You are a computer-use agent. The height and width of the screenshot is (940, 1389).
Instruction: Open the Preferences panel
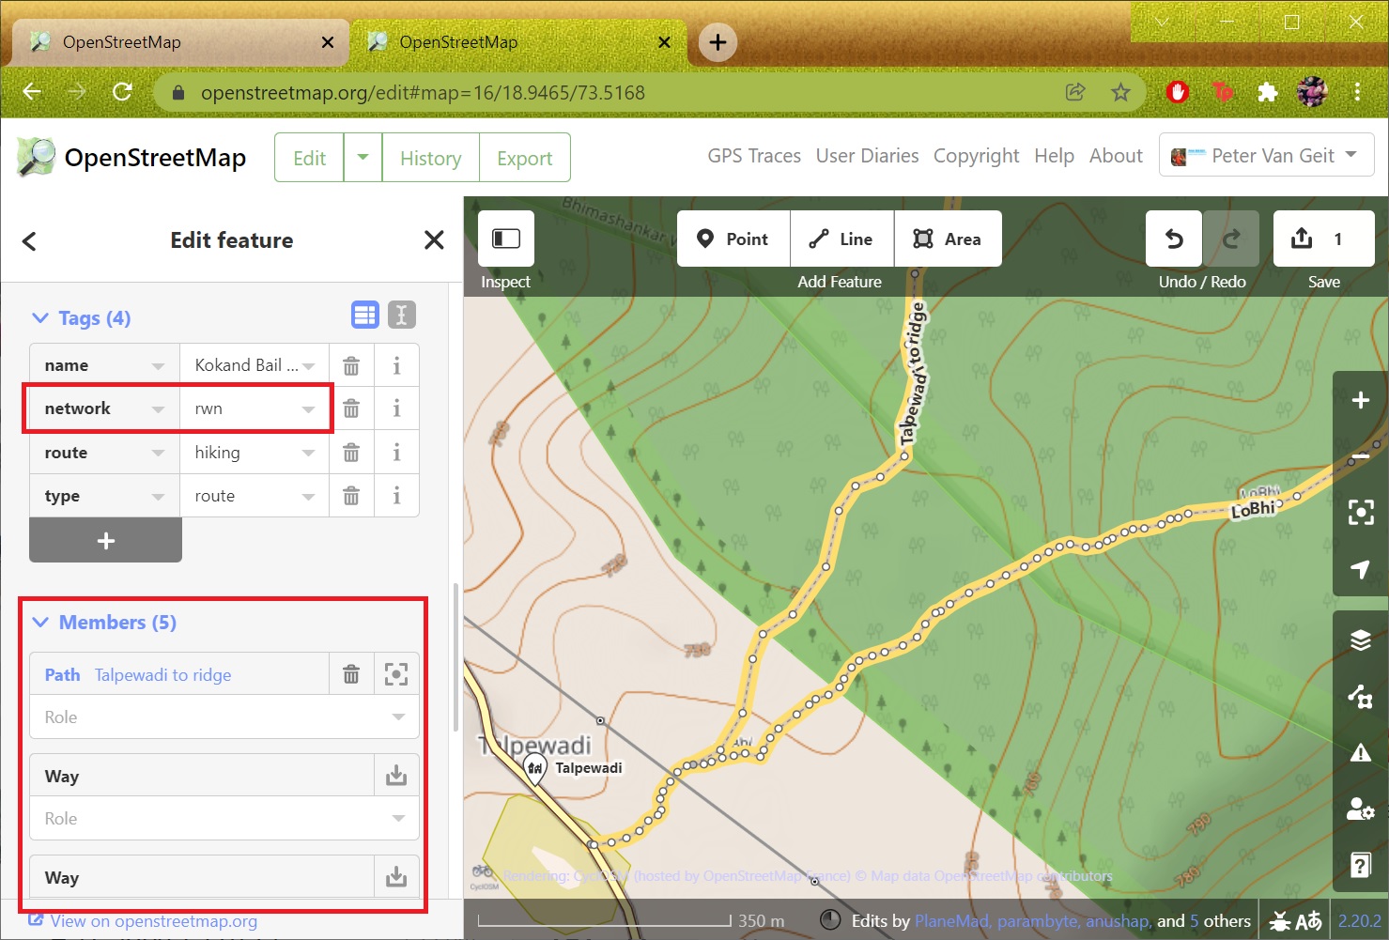coord(1361,808)
